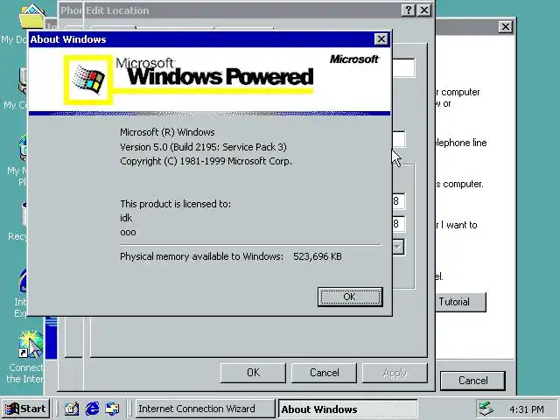Click the Physical memory 523,696 KB value

coord(318,256)
